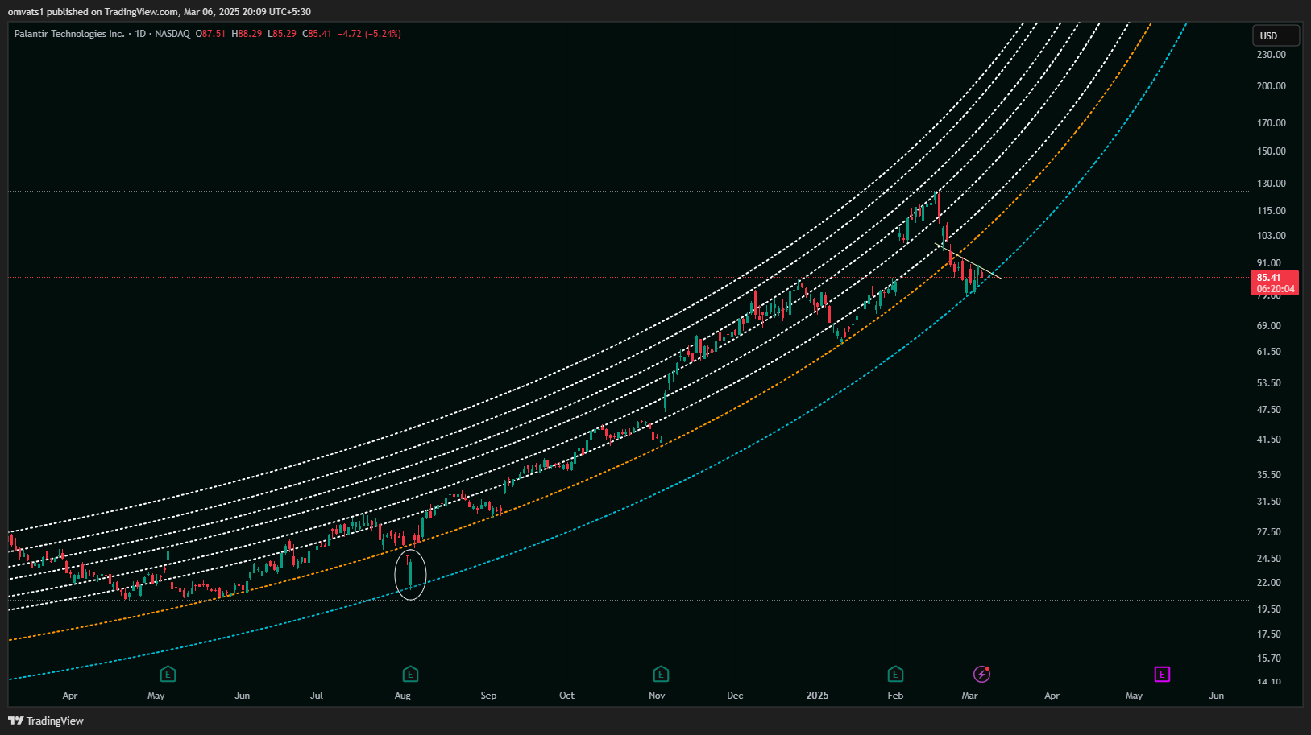The image size is (1311, 735).
Task: Click the 115.00 price axis label
Action: (1272, 211)
